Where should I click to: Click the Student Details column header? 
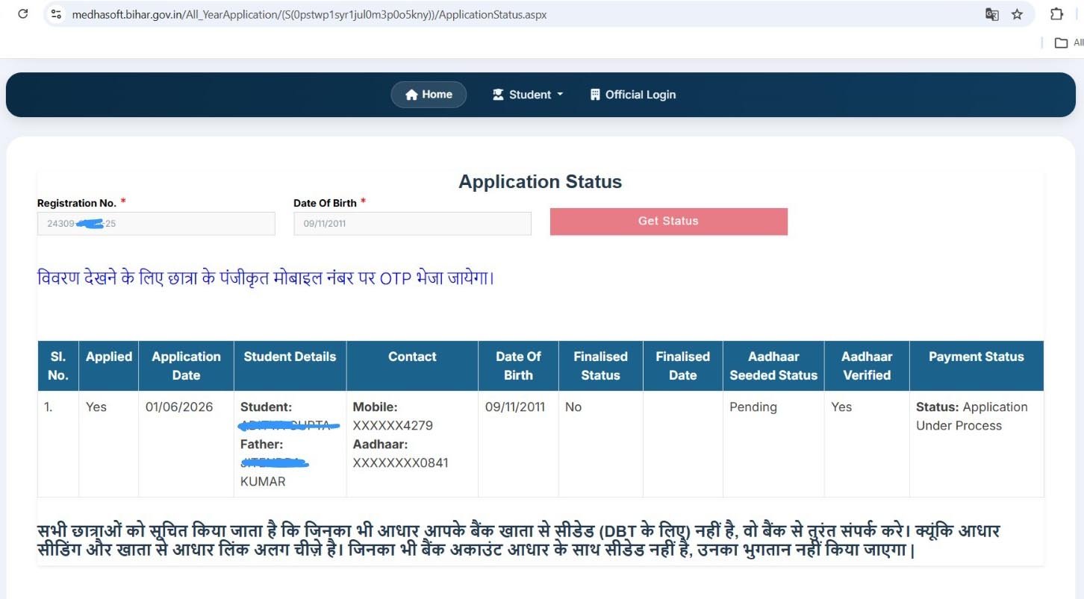click(x=290, y=366)
